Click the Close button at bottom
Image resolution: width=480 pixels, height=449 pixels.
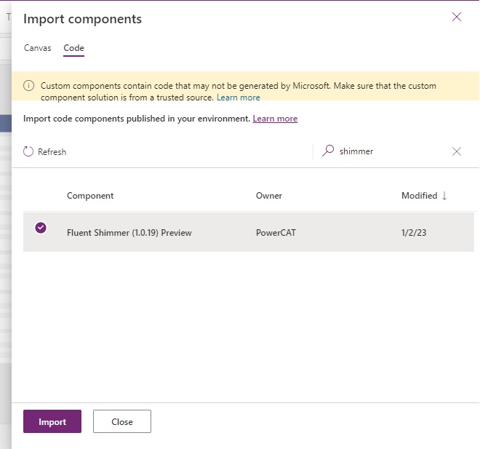point(122,421)
